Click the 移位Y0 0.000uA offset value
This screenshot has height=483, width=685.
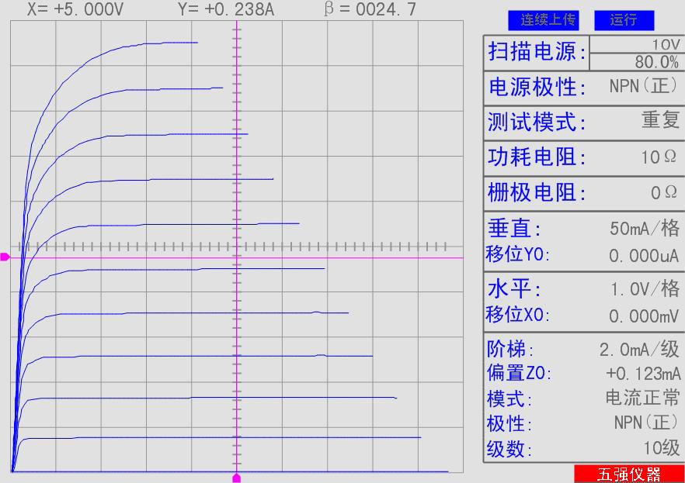tap(644, 255)
